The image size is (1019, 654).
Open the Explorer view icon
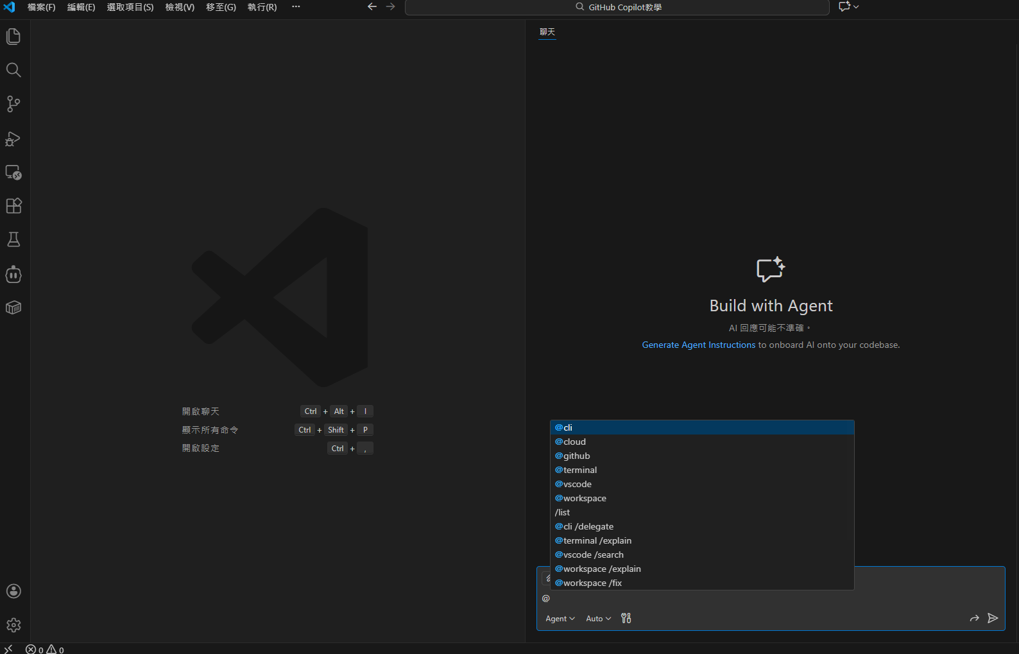click(13, 37)
